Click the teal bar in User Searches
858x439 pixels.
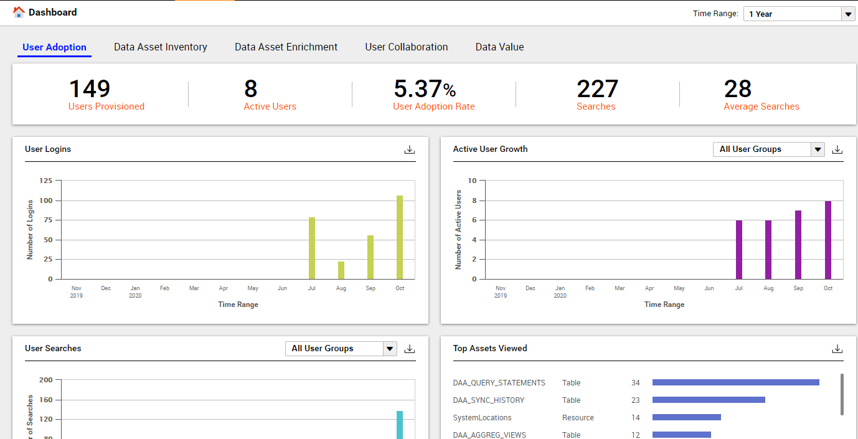400,425
